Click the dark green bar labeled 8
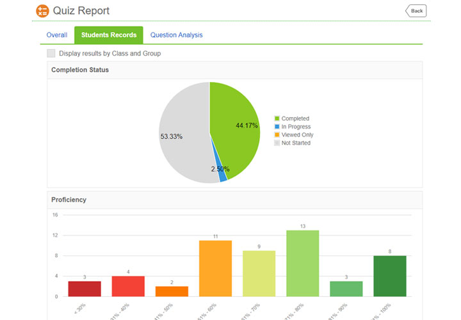 coord(389,276)
